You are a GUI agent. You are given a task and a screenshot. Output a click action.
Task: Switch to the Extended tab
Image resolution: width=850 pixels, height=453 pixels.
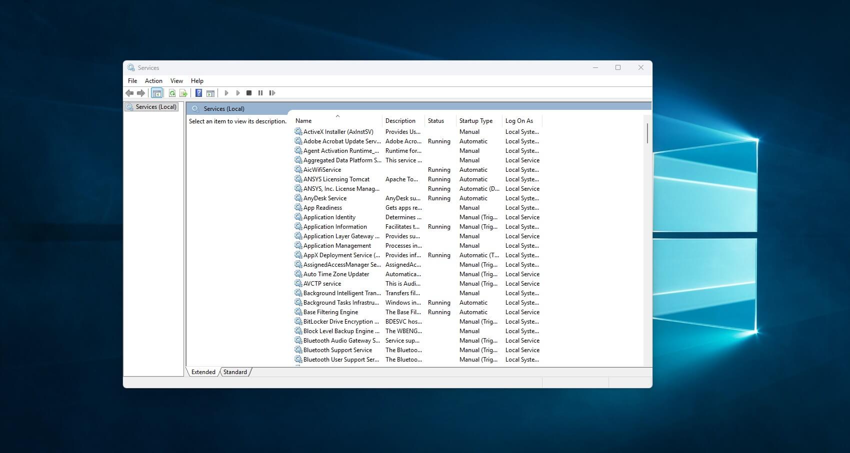click(x=203, y=372)
